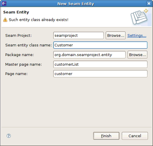Viewport: 153px width, 146px height.
Task: Select the Package name text field
Action: (x=89, y=55)
